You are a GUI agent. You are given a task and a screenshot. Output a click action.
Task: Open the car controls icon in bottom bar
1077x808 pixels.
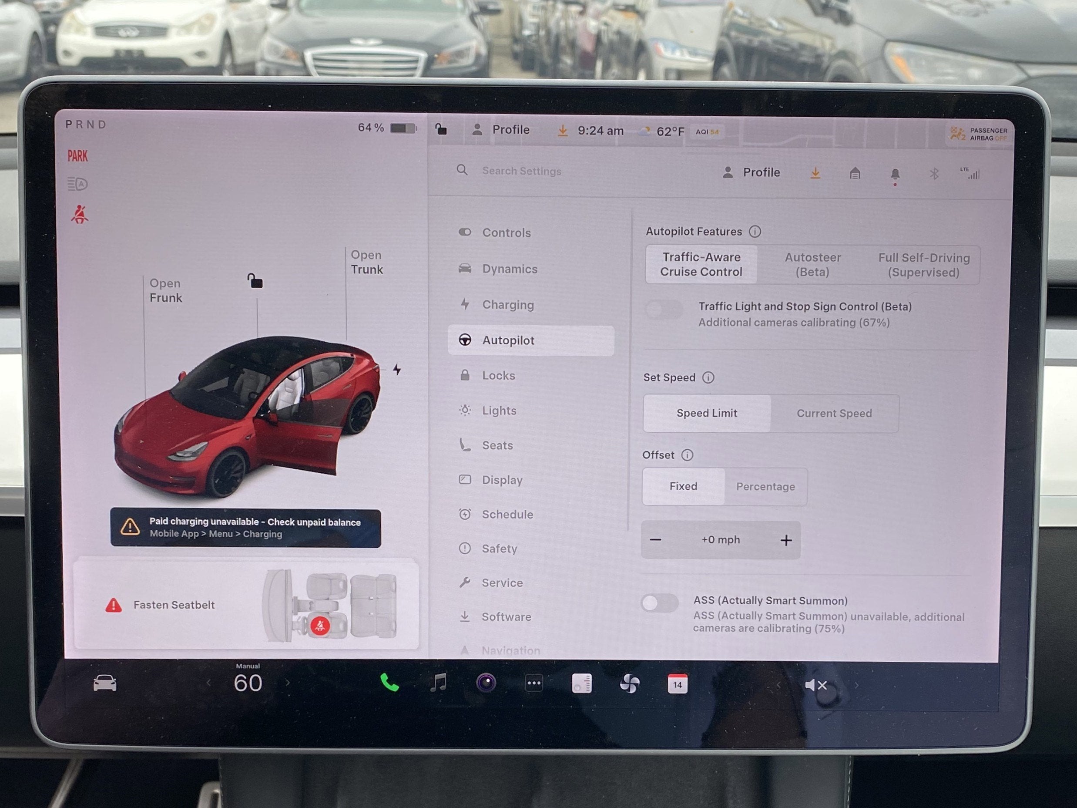click(105, 683)
